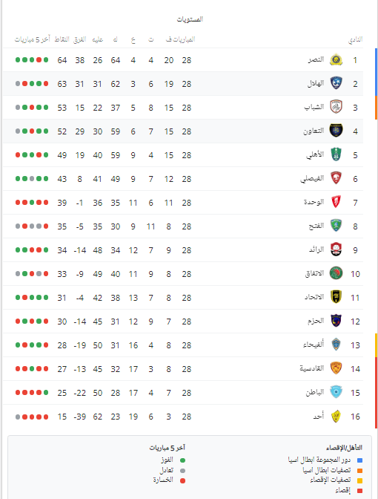Click the النقاط column header
The height and width of the screenshot is (499, 378).
62,39
